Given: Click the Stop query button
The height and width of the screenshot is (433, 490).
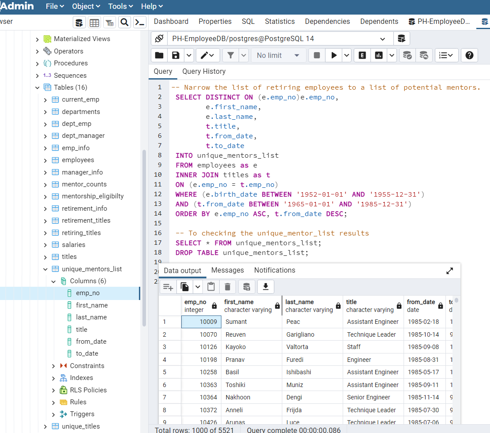Looking at the screenshot, I should 317,55.
